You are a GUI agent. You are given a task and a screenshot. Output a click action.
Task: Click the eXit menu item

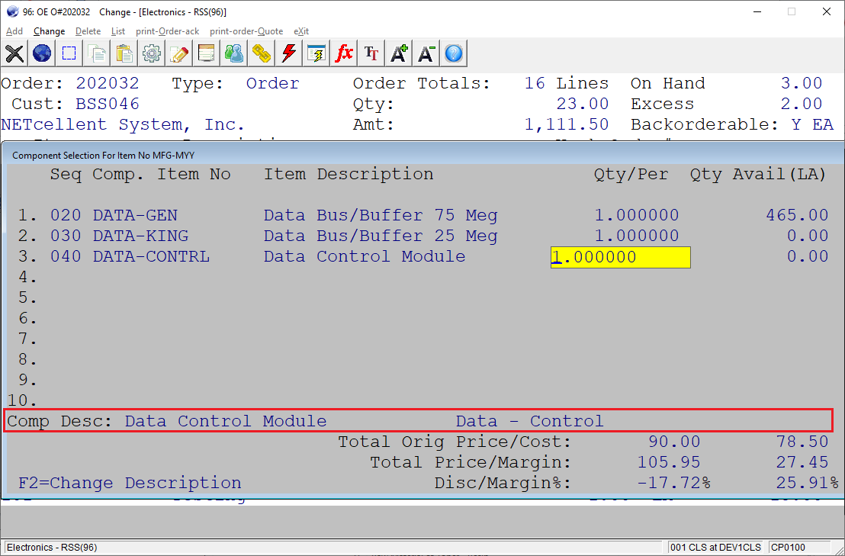[x=301, y=31]
